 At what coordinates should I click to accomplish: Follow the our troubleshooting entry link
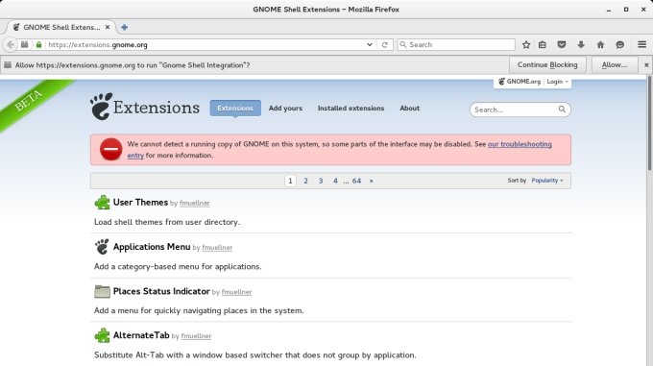[520, 144]
